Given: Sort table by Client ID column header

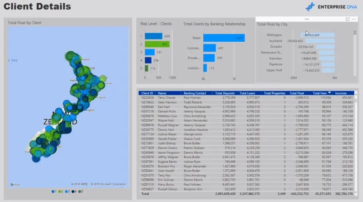Looking at the screenshot, I should [x=147, y=93].
